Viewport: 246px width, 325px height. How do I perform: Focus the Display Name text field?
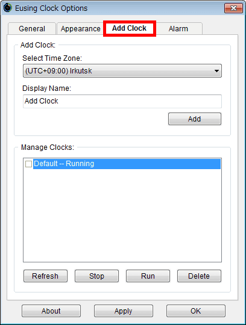(122, 101)
